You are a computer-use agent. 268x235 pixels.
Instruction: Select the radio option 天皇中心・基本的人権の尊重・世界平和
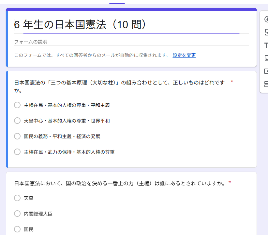point(17,121)
